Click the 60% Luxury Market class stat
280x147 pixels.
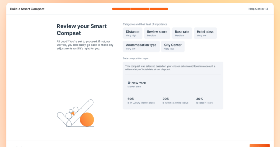141,100
